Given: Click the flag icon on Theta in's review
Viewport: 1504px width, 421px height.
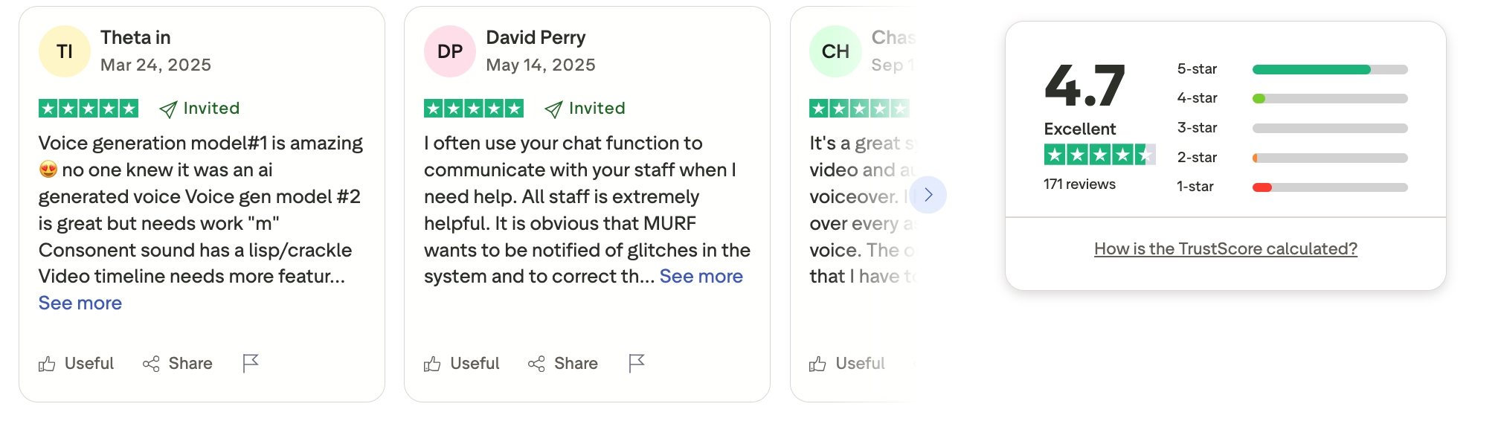Looking at the screenshot, I should [x=251, y=363].
